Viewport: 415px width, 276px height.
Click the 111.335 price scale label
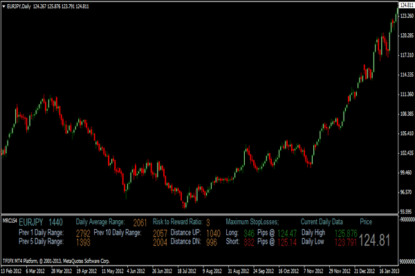[x=405, y=94]
